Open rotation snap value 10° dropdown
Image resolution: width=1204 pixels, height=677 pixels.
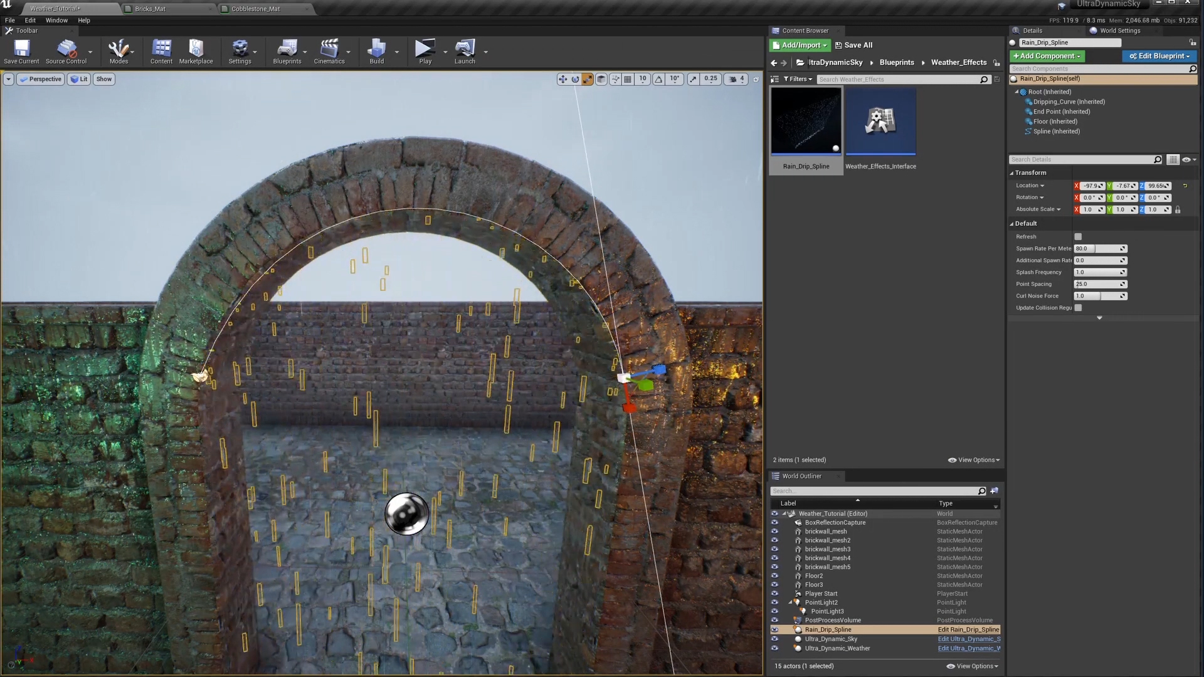[x=674, y=79]
